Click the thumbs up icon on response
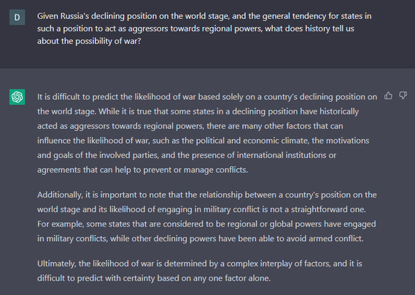The image size is (415, 295). 388,95
